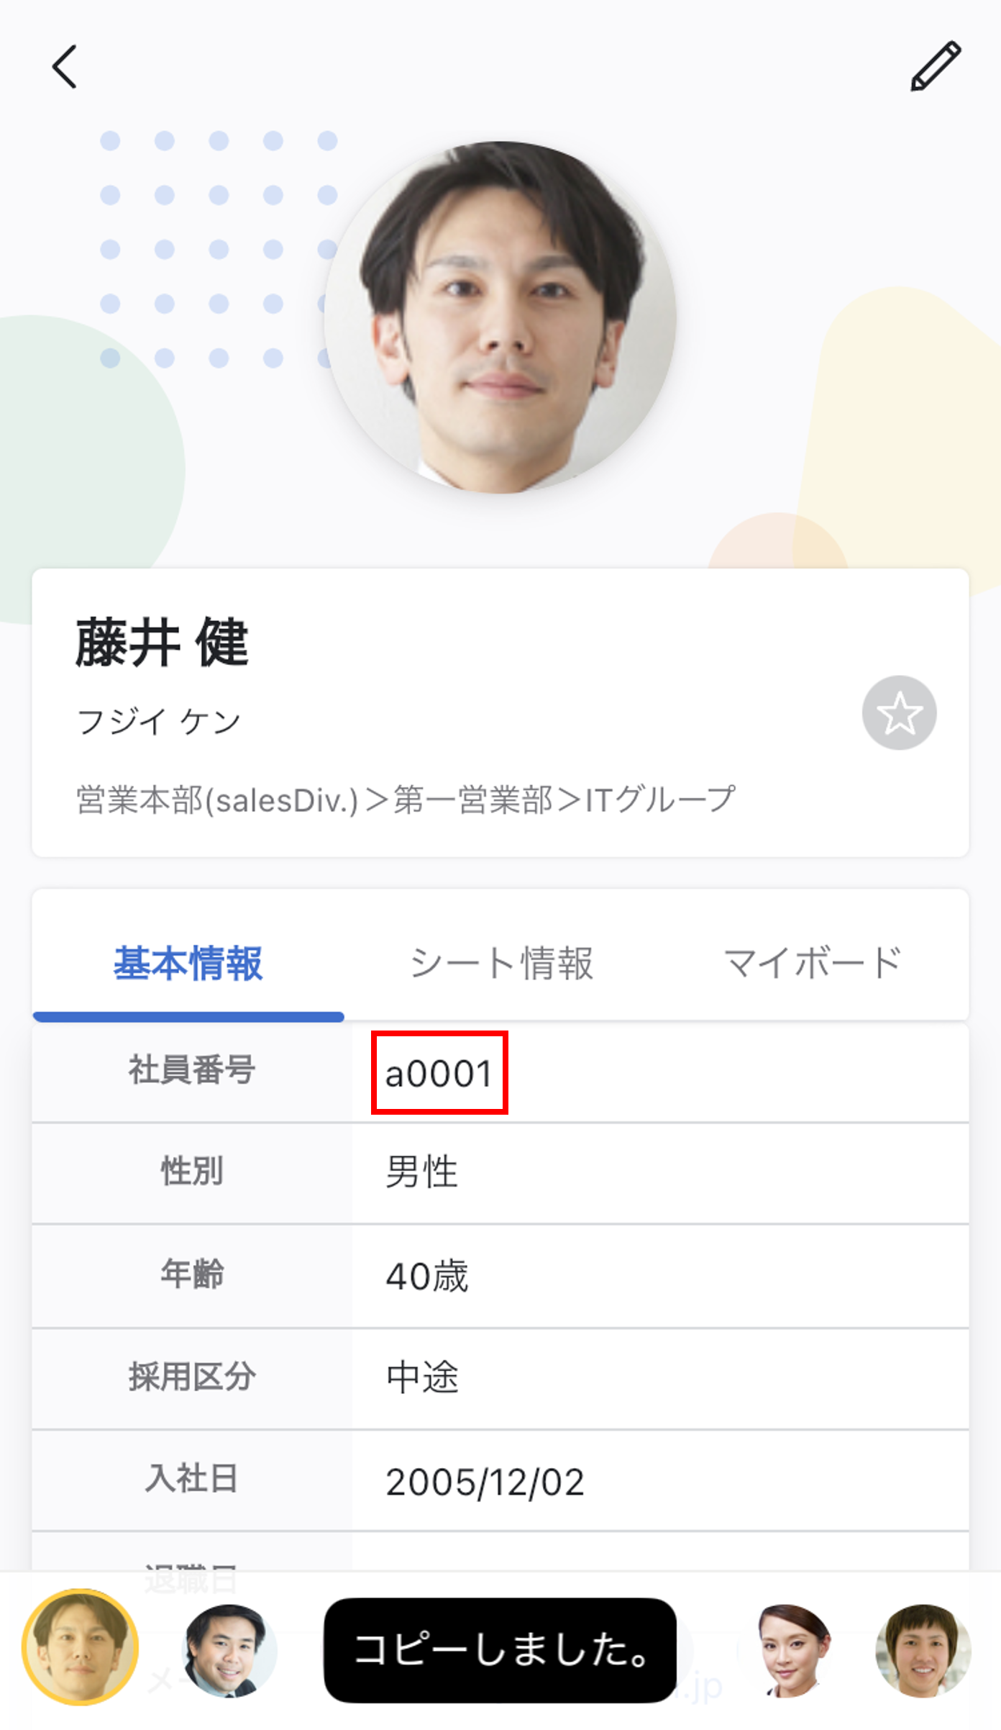
Task: Tap employee number value a0001
Action: tap(439, 1073)
